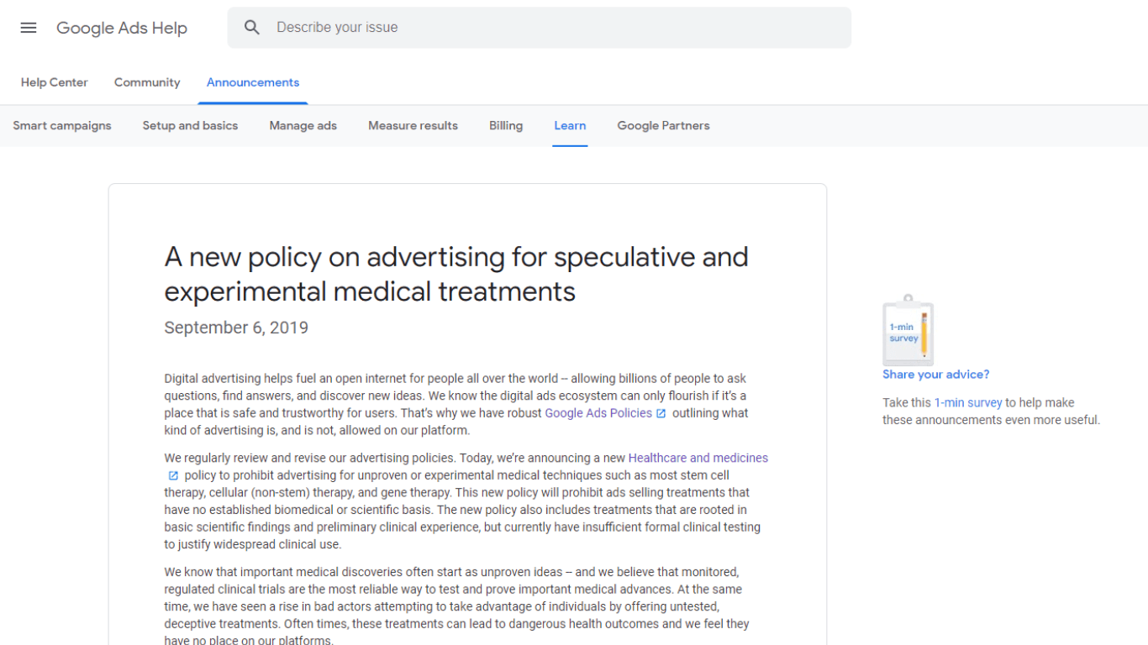Click external link icon after Google Ads Policies

pos(661,413)
